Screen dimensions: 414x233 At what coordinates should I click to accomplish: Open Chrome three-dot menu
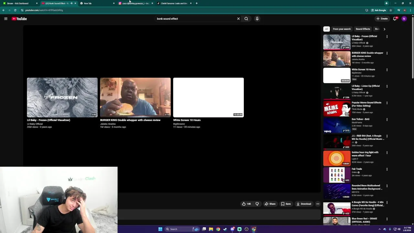point(410,10)
